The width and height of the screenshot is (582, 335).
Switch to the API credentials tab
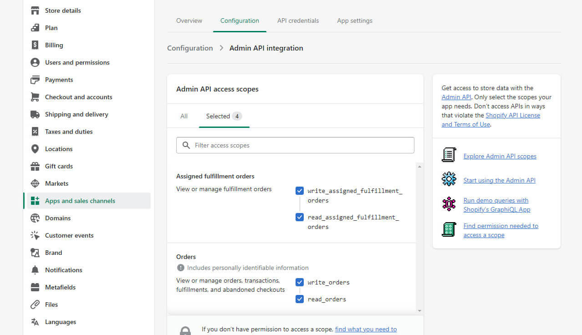pyautogui.click(x=298, y=20)
